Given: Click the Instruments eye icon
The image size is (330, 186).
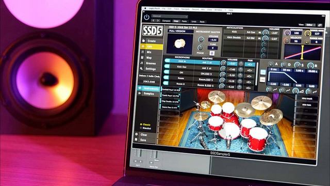Looking at the screenshot, I should coord(140,88).
